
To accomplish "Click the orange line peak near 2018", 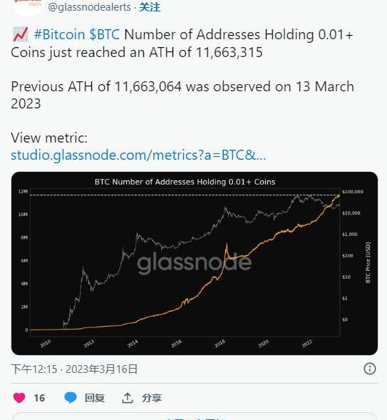I will tap(227, 246).
